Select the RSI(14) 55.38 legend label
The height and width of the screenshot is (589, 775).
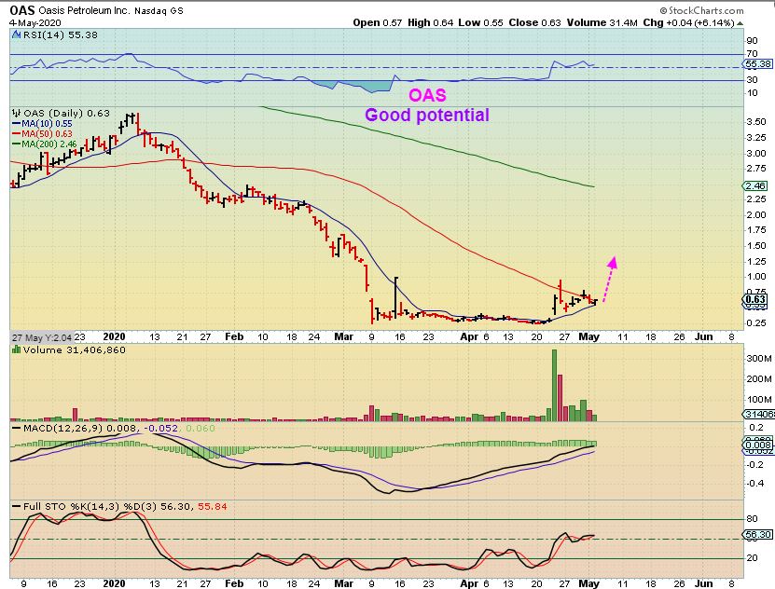coord(61,35)
